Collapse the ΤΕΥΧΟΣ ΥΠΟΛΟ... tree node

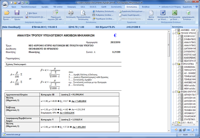173,33
